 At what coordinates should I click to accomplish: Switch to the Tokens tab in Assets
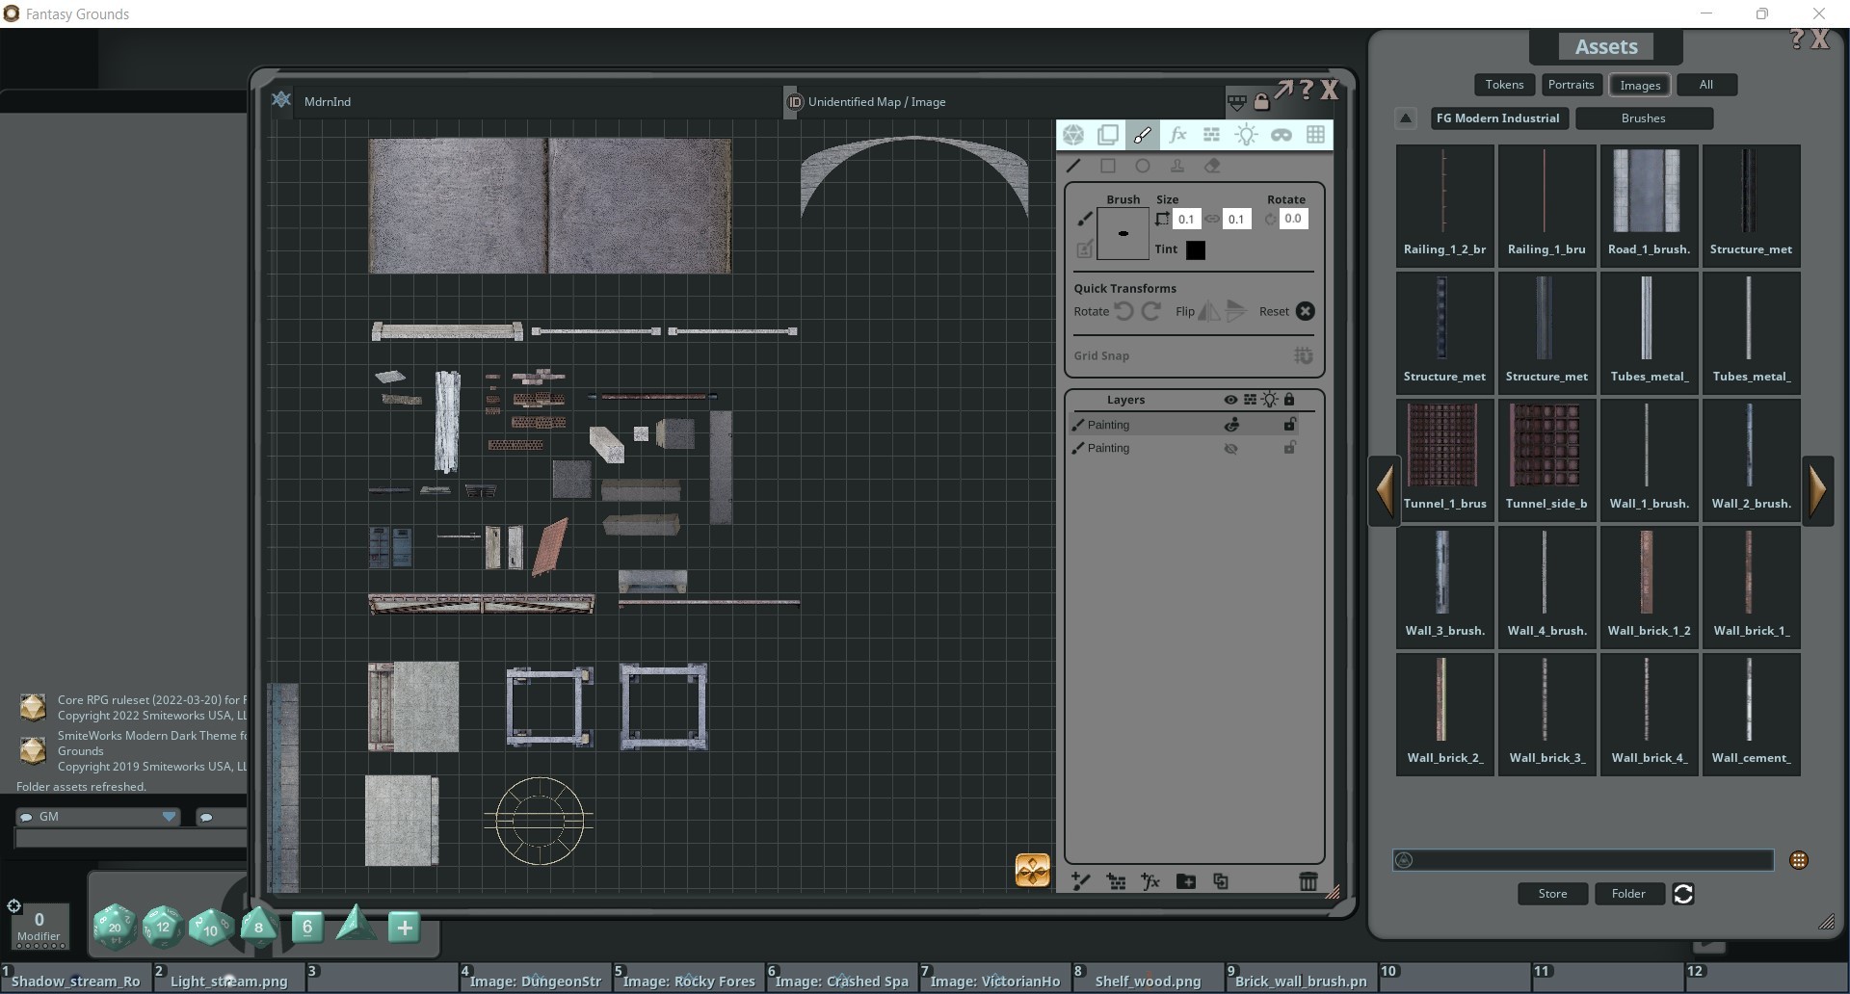point(1504,85)
